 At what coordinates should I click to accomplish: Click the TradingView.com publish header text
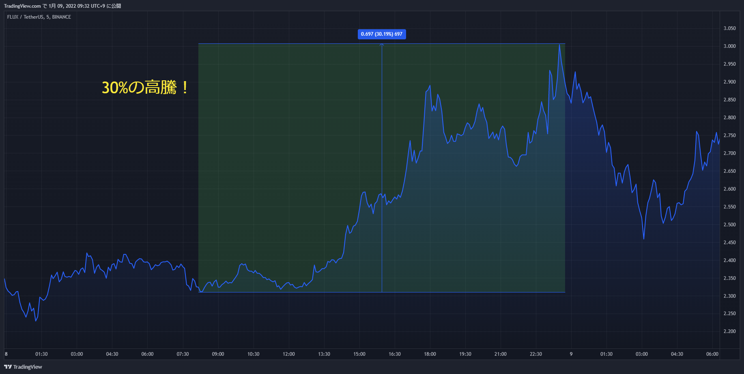click(x=62, y=6)
